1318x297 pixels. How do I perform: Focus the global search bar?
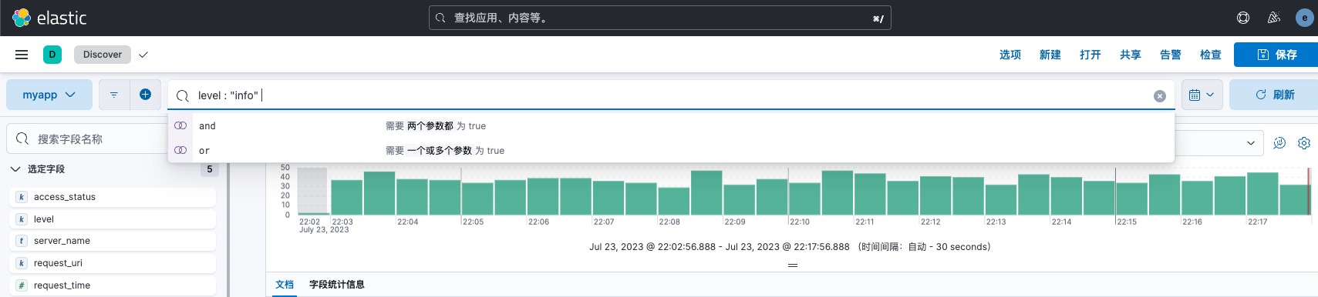tap(660, 18)
